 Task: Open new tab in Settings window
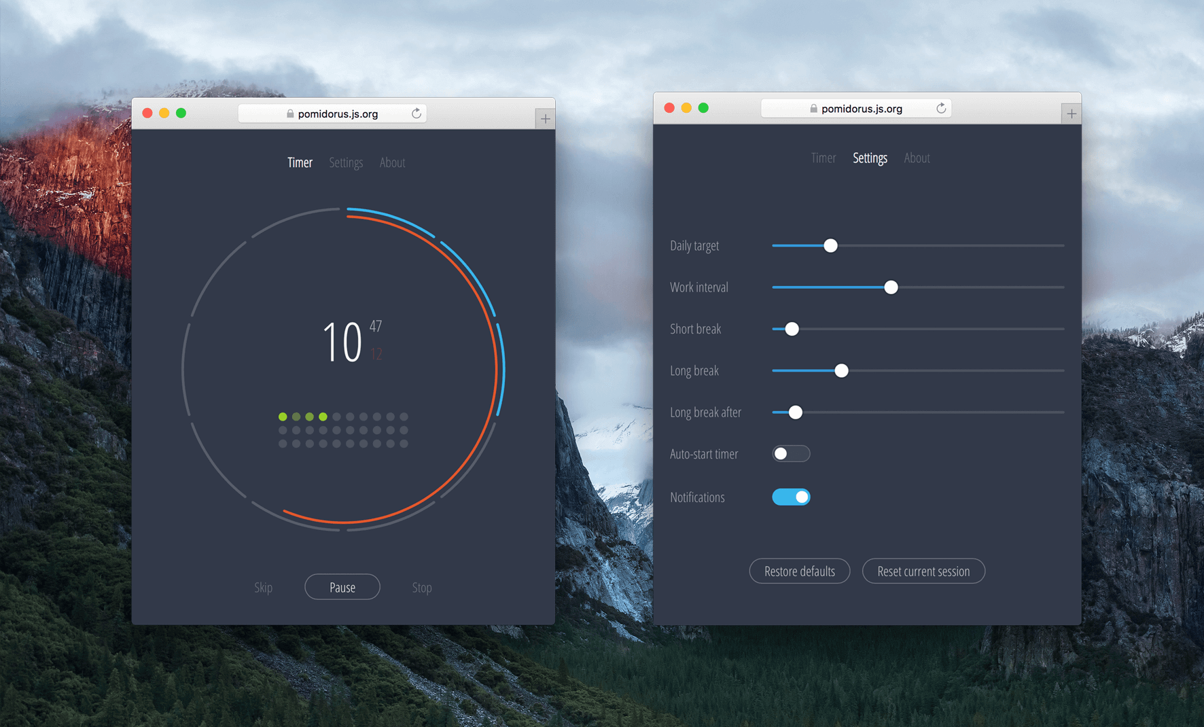pos(1072,114)
